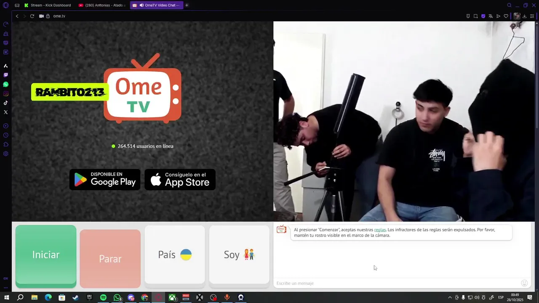539x303 pixels.
Task: Open site security padlock info
Action: tap(48, 16)
